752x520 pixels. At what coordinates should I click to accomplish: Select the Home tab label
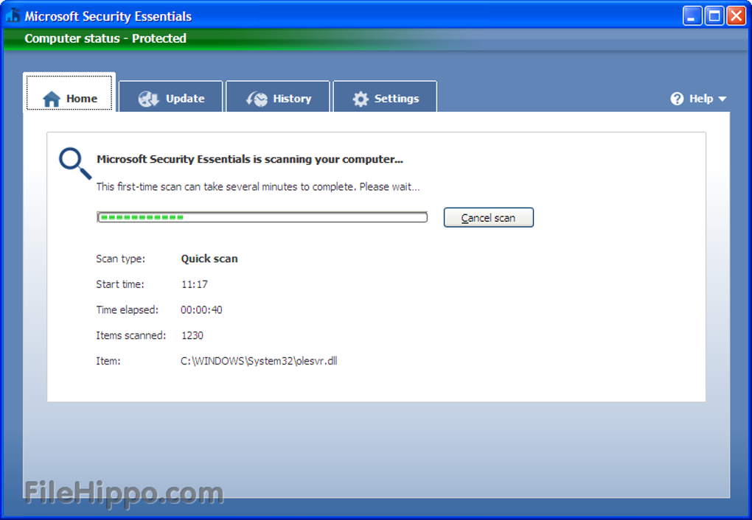pos(82,99)
